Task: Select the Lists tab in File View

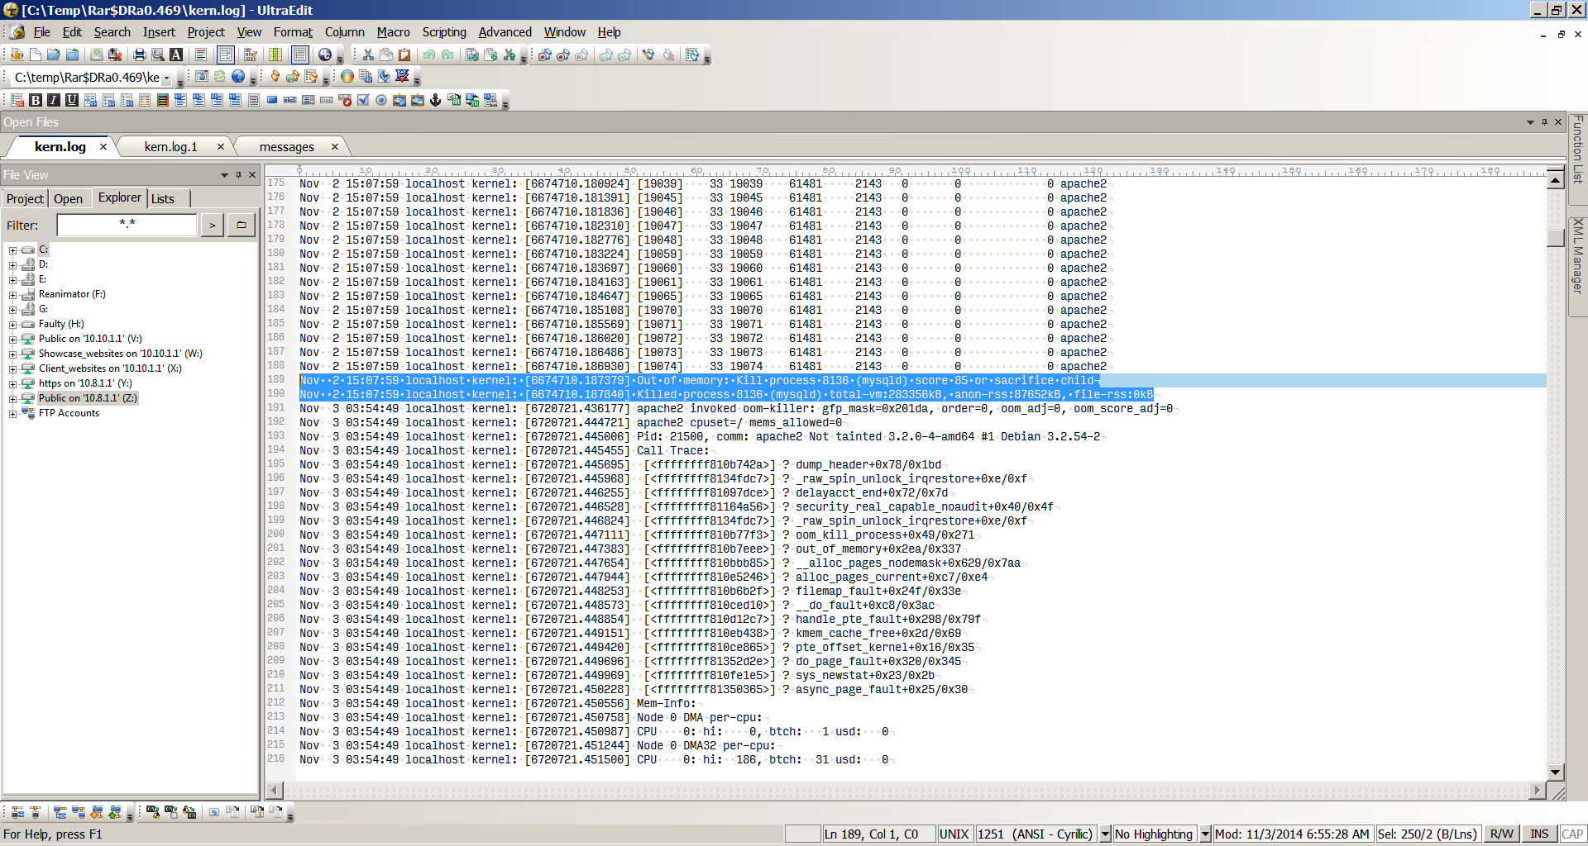Action: 163,198
